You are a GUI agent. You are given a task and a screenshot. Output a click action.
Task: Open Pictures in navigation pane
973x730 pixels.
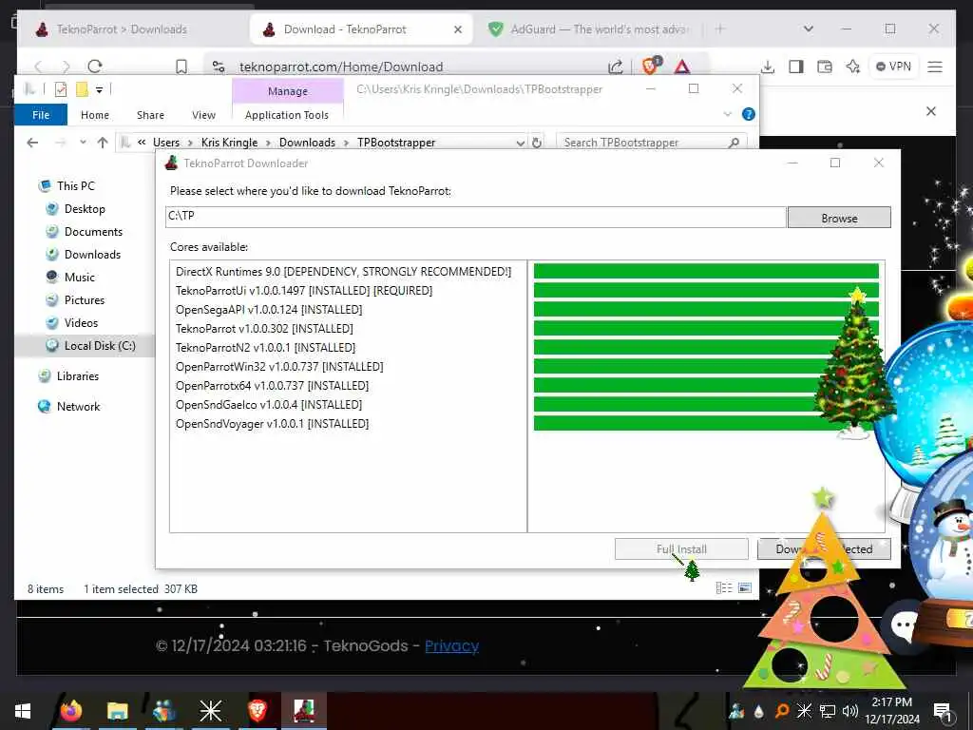point(85,299)
